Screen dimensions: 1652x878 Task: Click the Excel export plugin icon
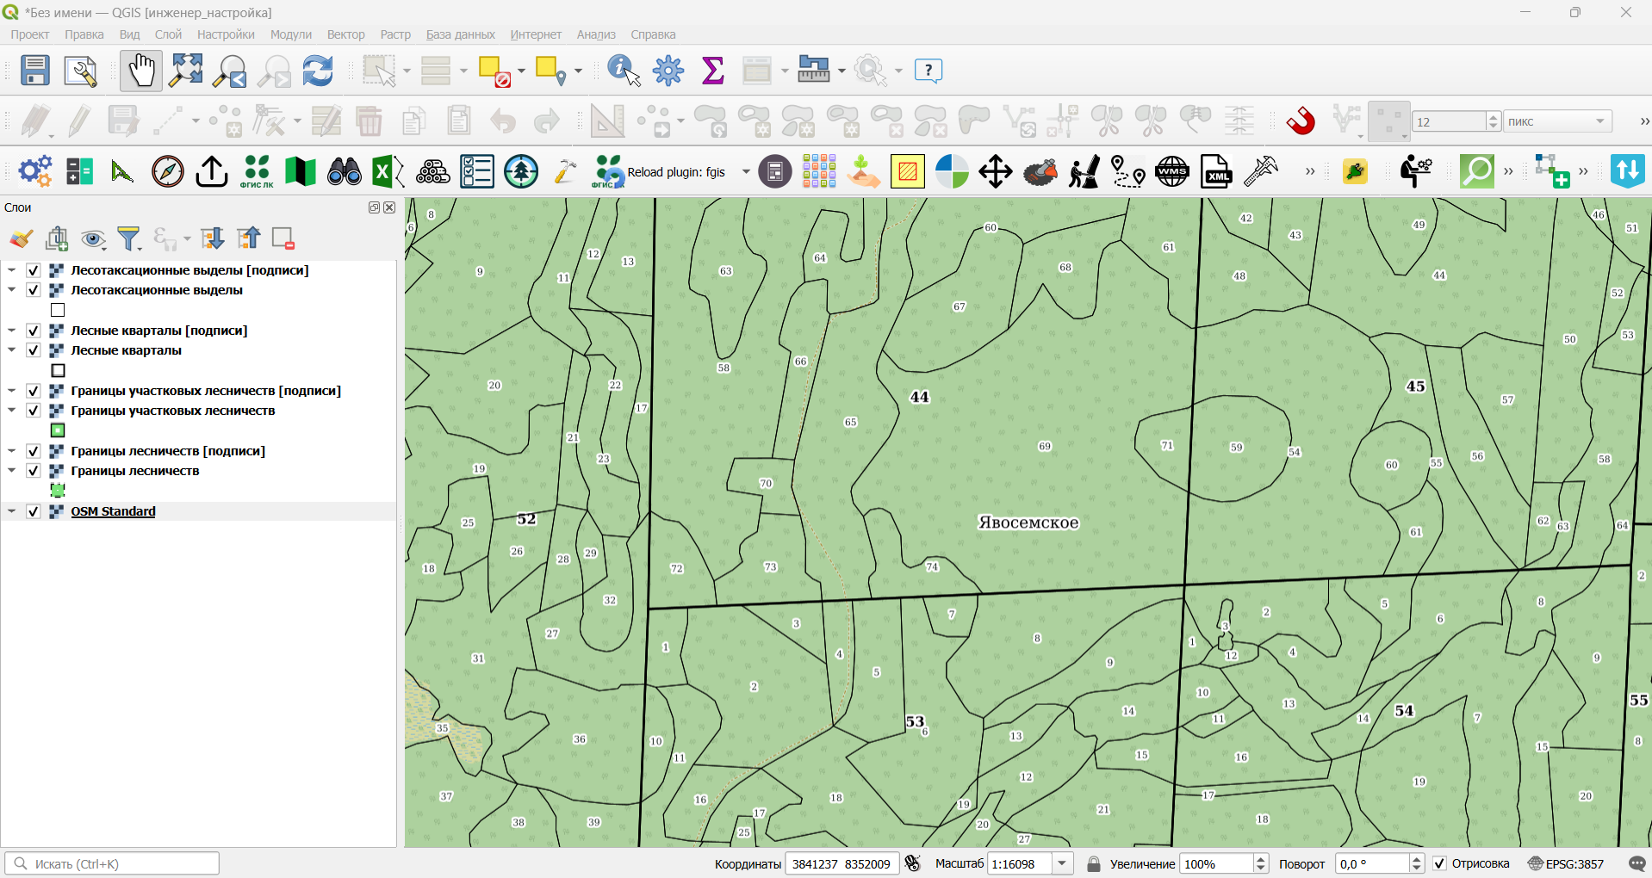pos(388,171)
